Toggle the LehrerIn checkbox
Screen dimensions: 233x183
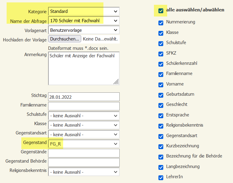click(x=161, y=178)
